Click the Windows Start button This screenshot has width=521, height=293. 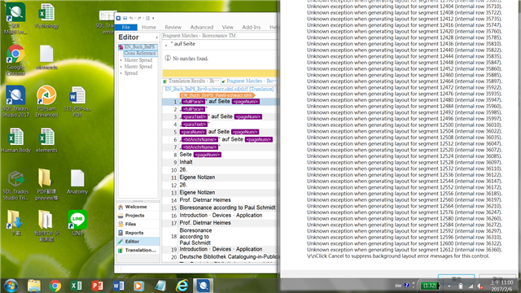(11, 286)
